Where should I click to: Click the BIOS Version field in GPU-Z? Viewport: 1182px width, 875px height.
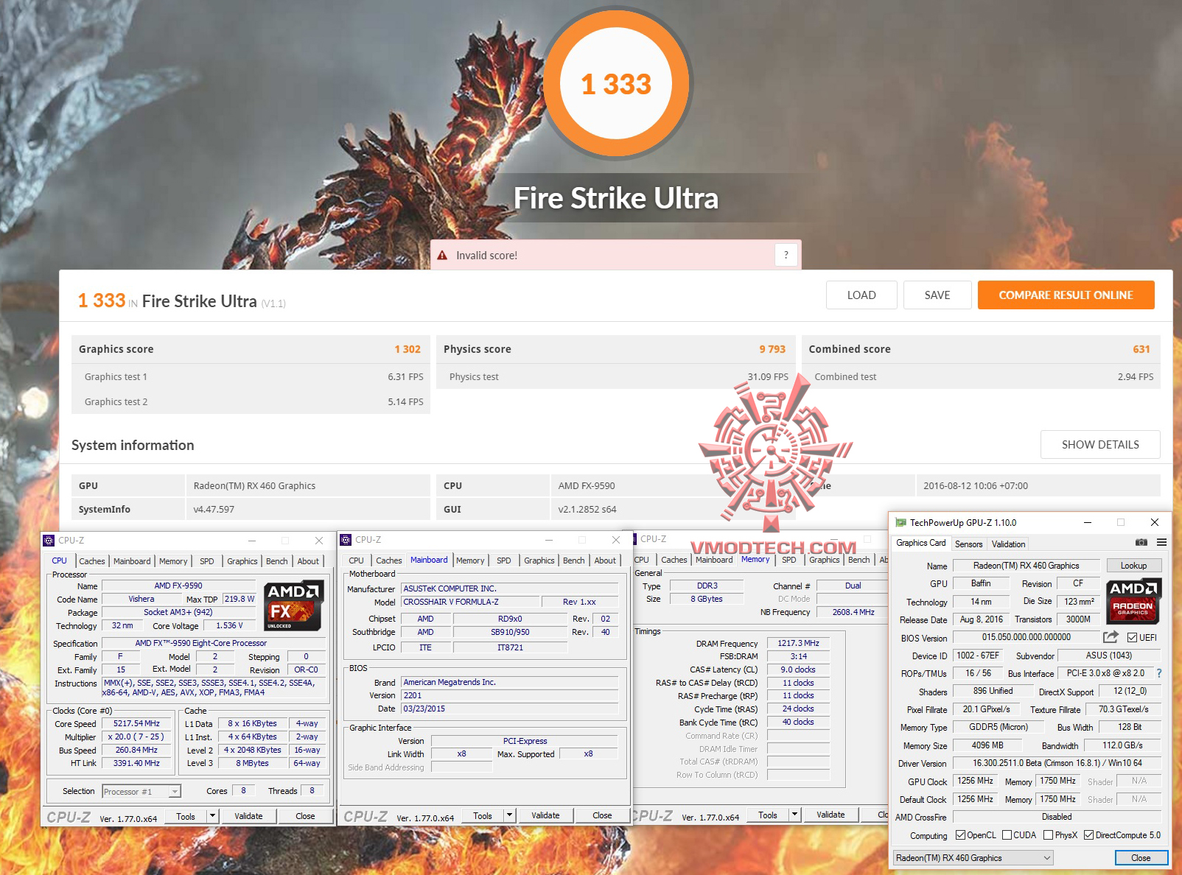click(1026, 637)
